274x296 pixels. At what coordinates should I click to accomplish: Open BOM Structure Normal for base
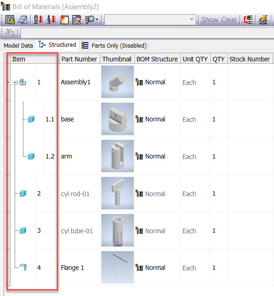pyautogui.click(x=158, y=119)
